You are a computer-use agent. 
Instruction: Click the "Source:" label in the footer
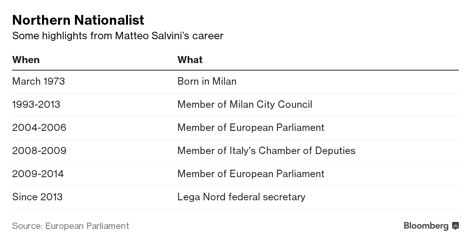click(x=27, y=226)
